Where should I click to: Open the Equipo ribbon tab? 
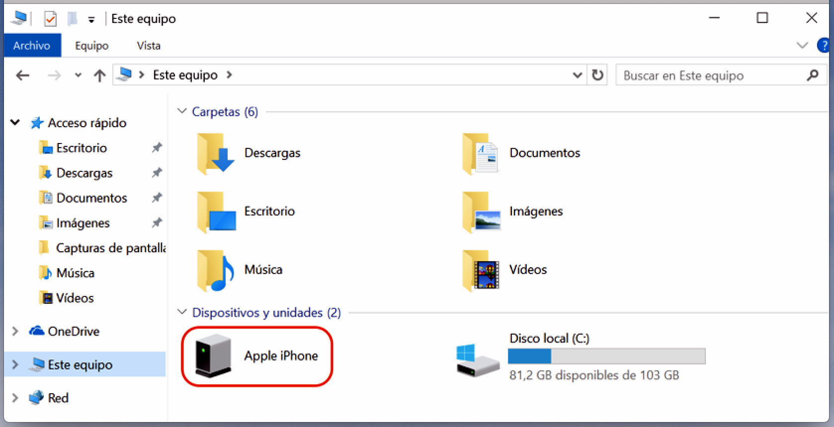pos(92,46)
